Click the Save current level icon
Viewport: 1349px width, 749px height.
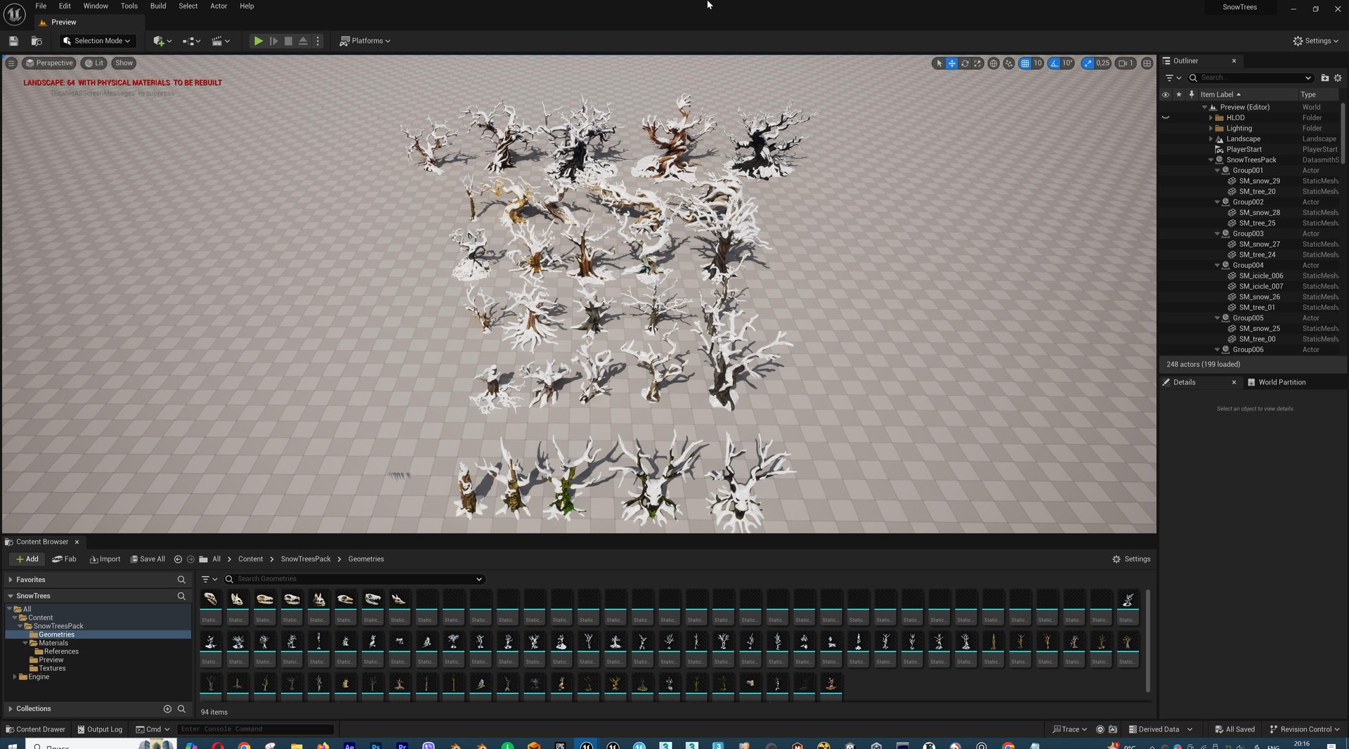coord(13,41)
